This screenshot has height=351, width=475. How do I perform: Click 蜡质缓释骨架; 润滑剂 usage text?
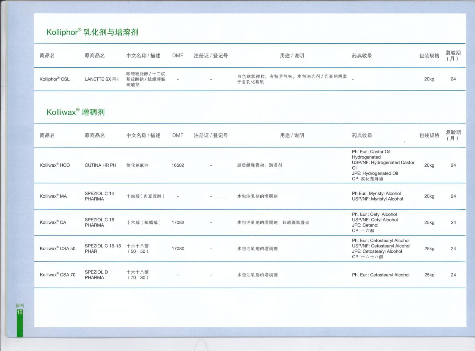click(x=259, y=165)
